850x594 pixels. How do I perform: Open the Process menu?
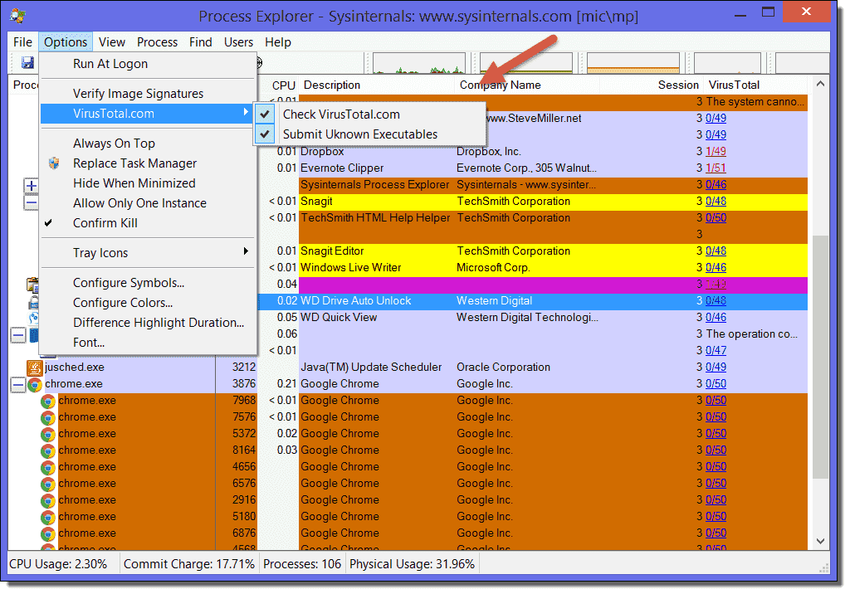click(157, 42)
